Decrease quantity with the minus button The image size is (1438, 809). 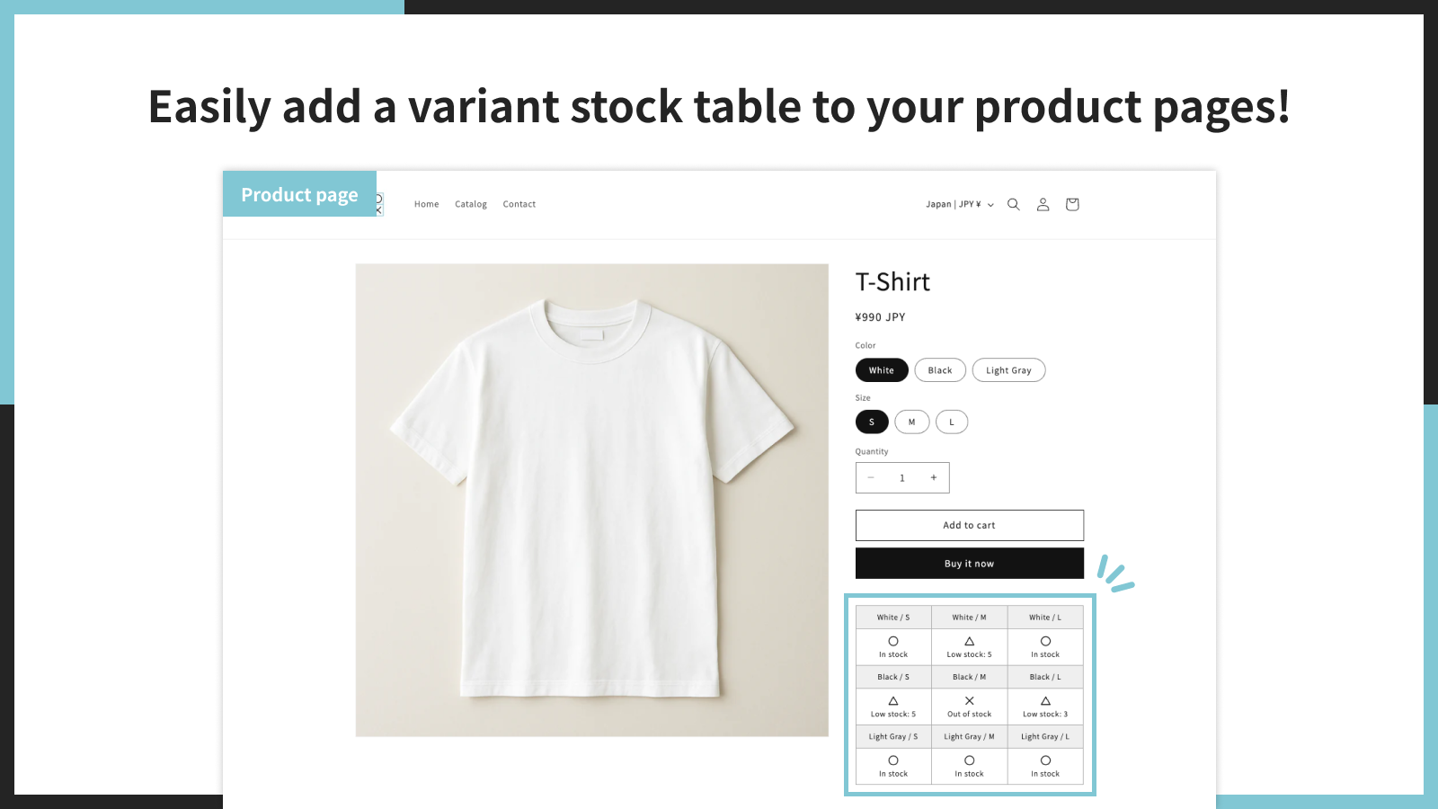[x=871, y=477]
